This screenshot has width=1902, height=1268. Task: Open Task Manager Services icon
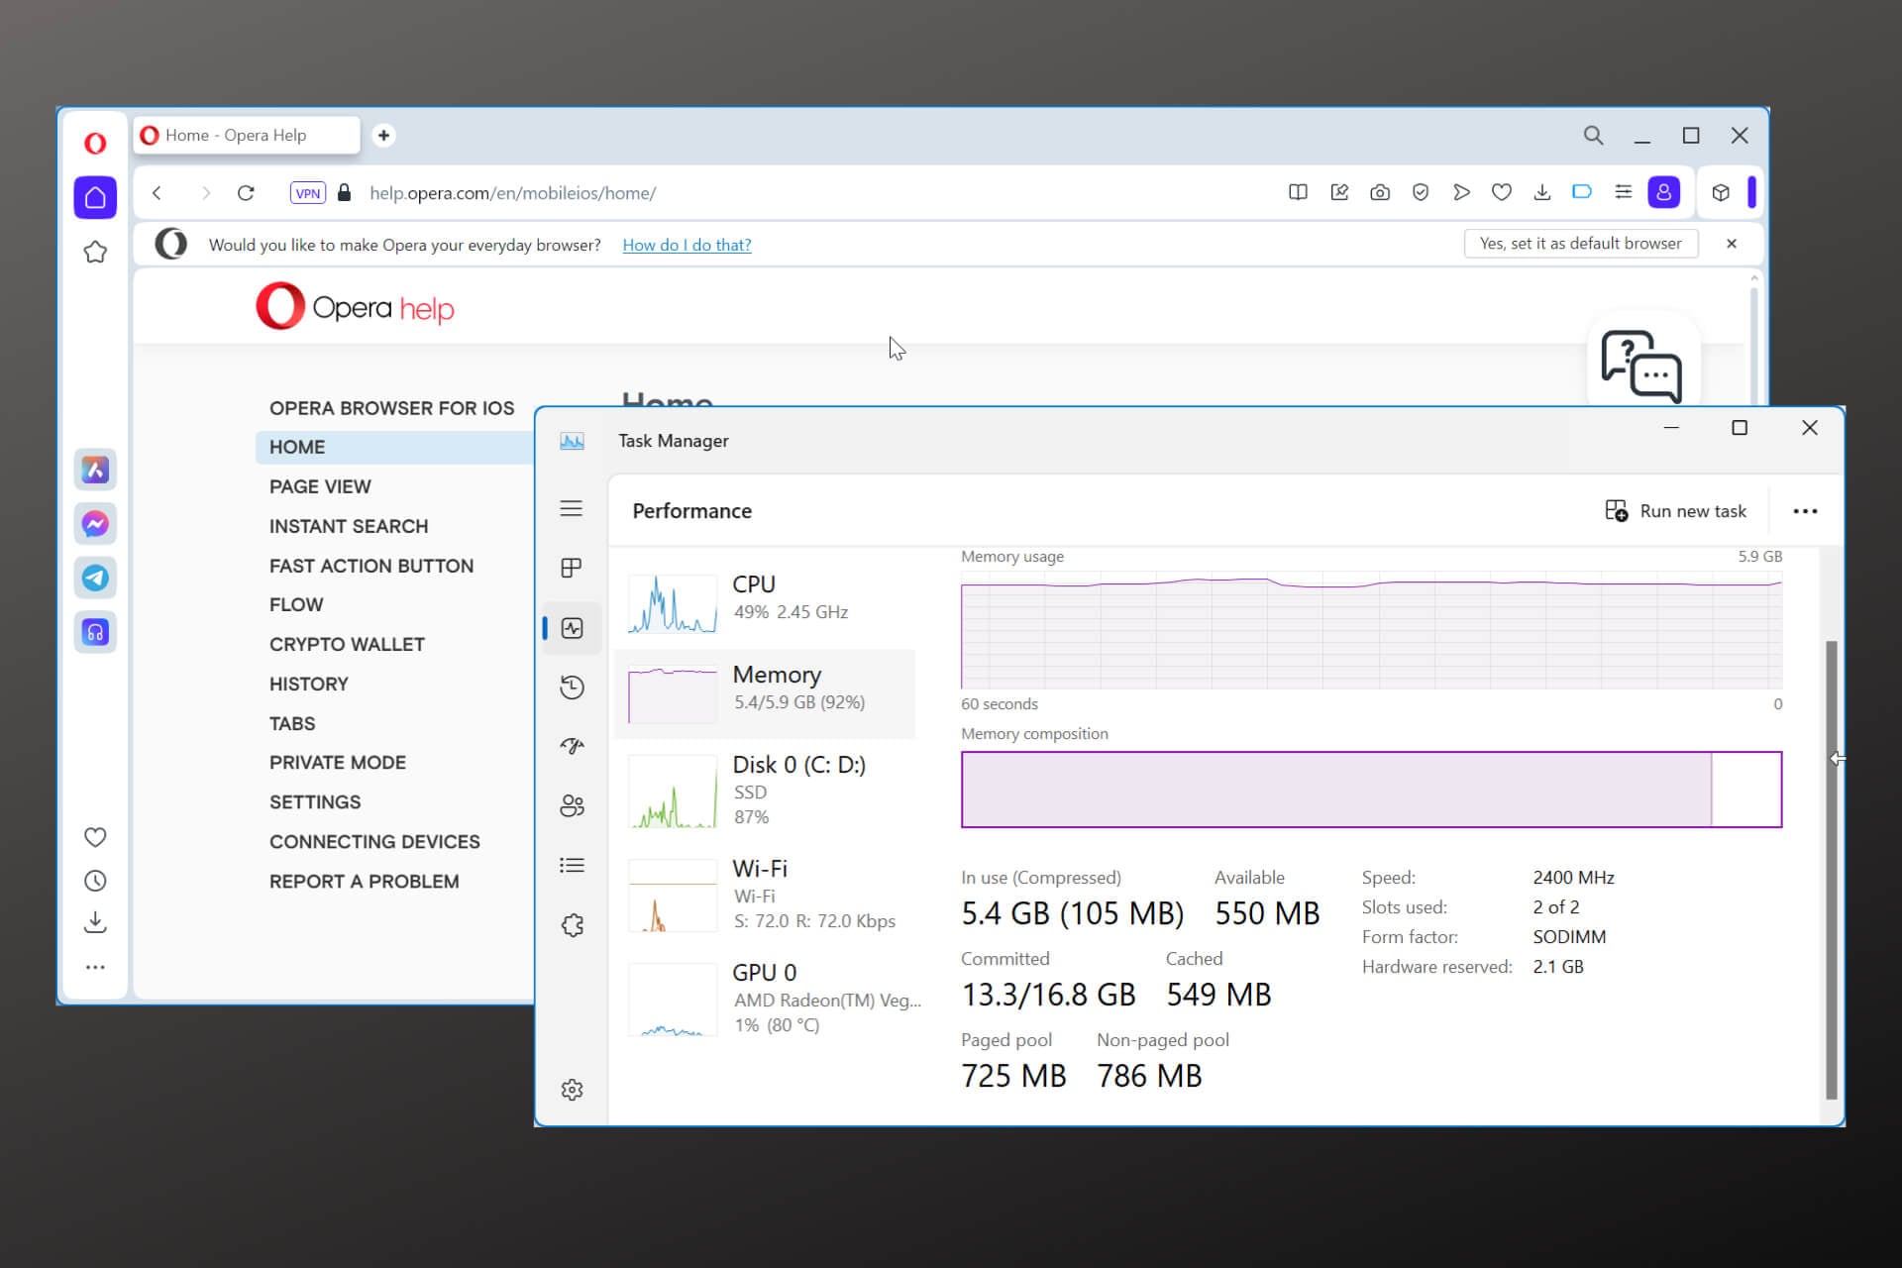(x=572, y=925)
